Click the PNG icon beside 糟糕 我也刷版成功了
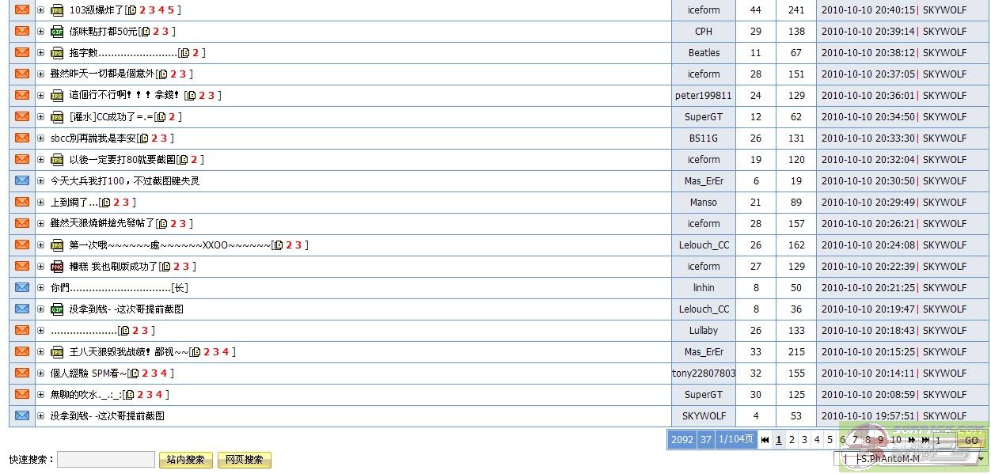Image resolution: width=991 pixels, height=474 pixels. pos(57,267)
